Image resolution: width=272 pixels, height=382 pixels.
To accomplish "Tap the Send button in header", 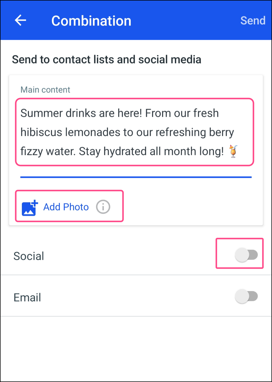I will pos(253,21).
